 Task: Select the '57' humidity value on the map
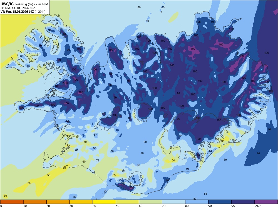pos(68,146)
